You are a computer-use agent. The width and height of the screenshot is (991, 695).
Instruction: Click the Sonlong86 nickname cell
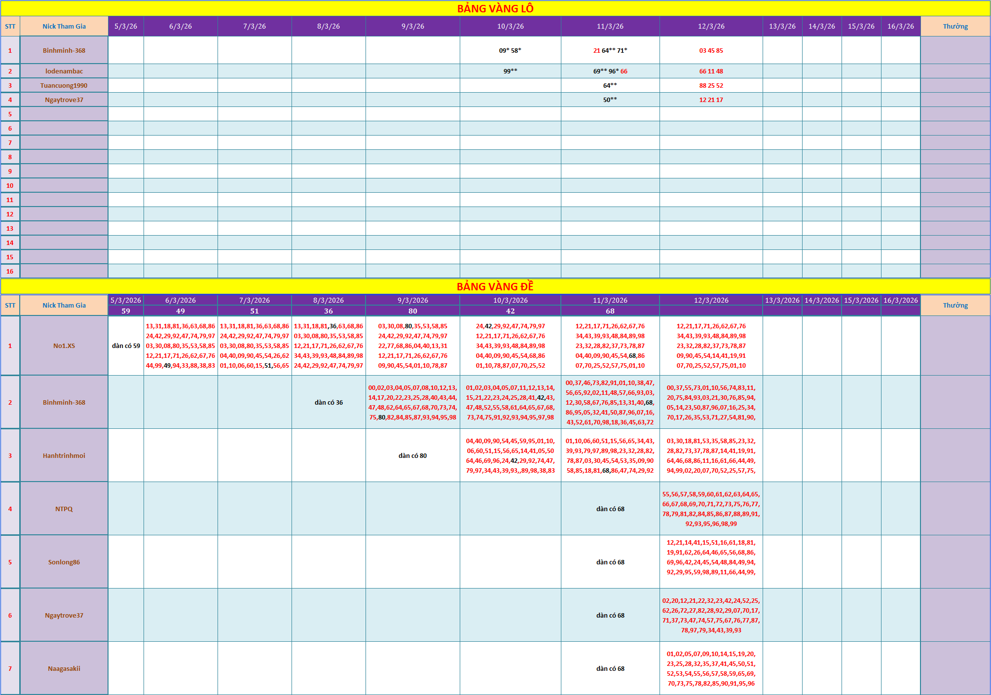click(64, 562)
